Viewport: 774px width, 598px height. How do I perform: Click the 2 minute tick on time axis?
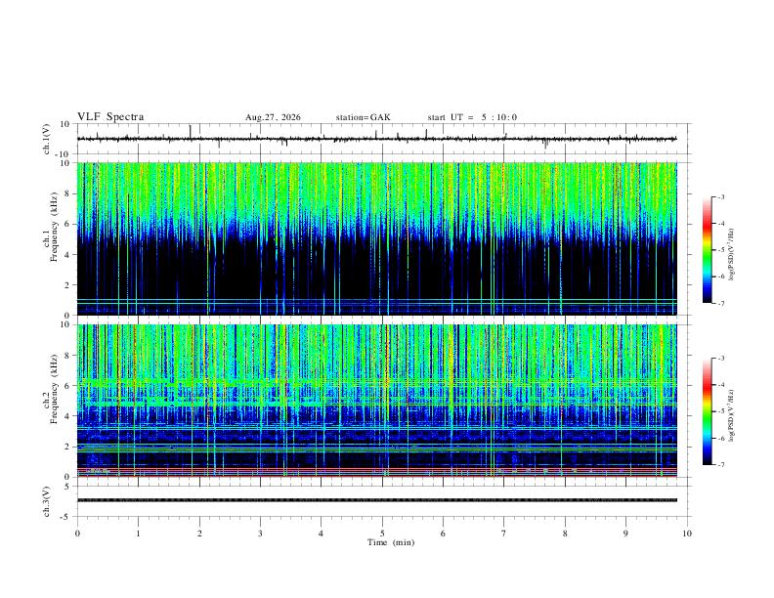(199, 534)
